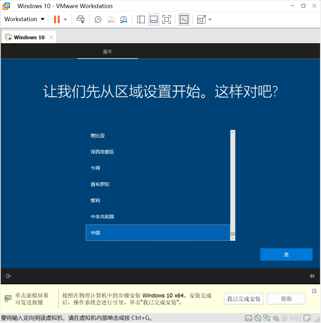Open the snapshot manager
The image size is (321, 323).
tap(124, 20)
